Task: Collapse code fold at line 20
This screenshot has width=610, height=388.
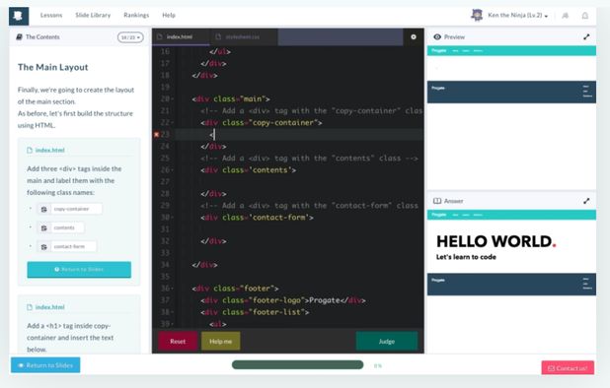Action: (173, 98)
